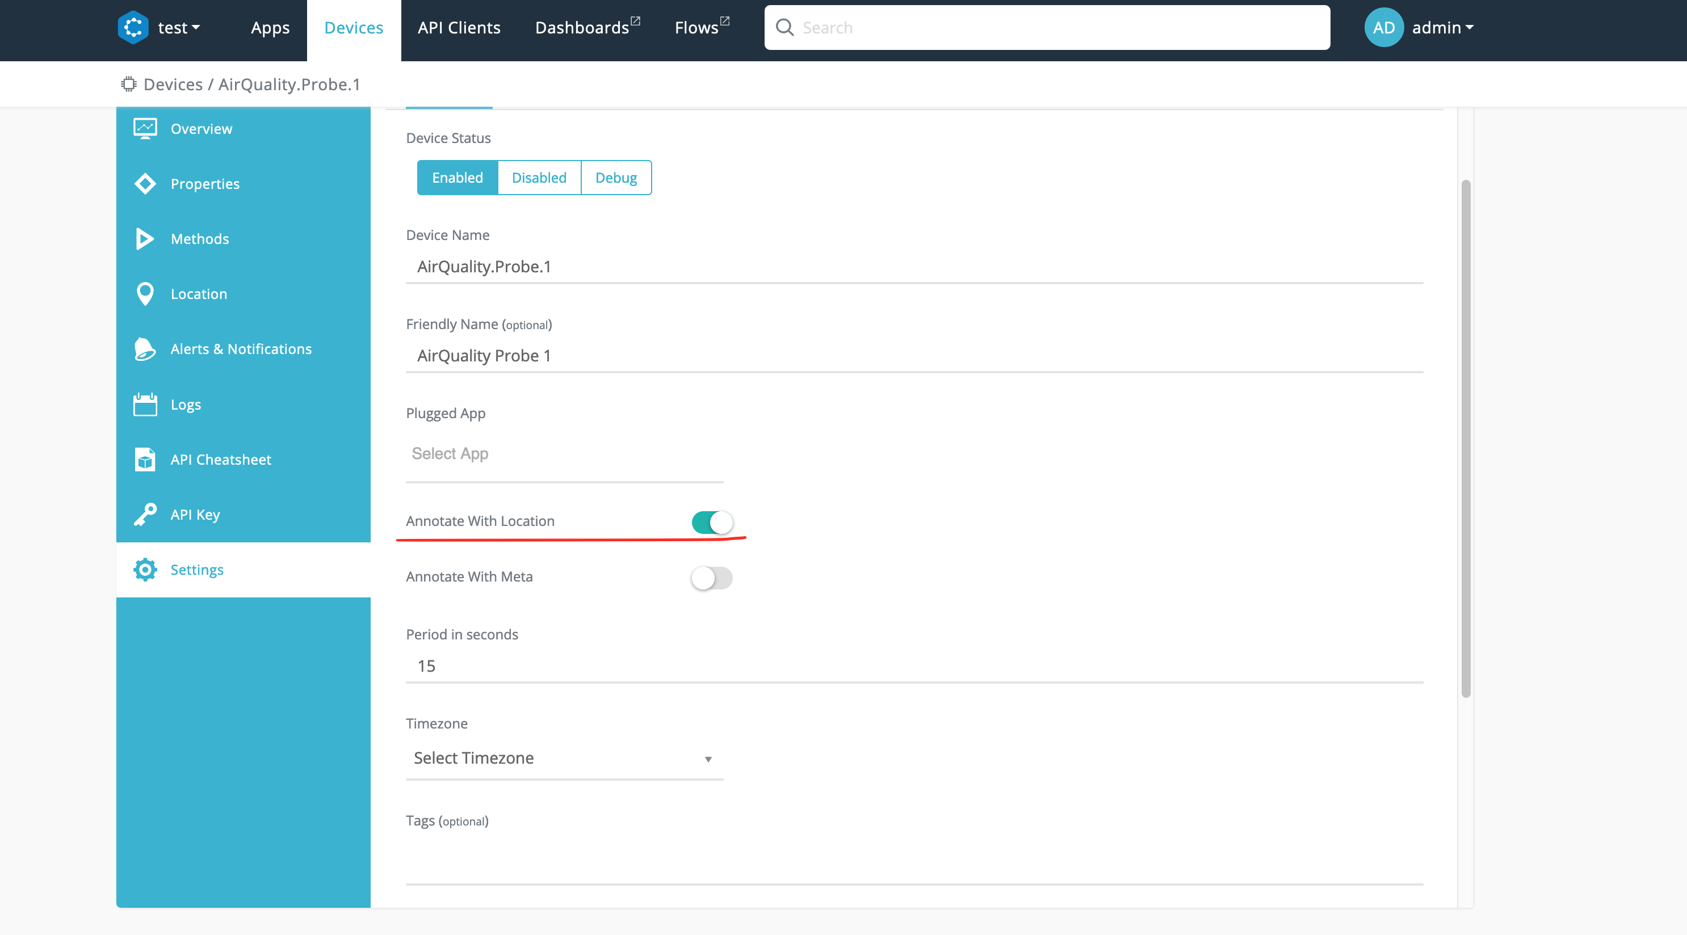Open the Select Timezone dropdown

point(563,758)
